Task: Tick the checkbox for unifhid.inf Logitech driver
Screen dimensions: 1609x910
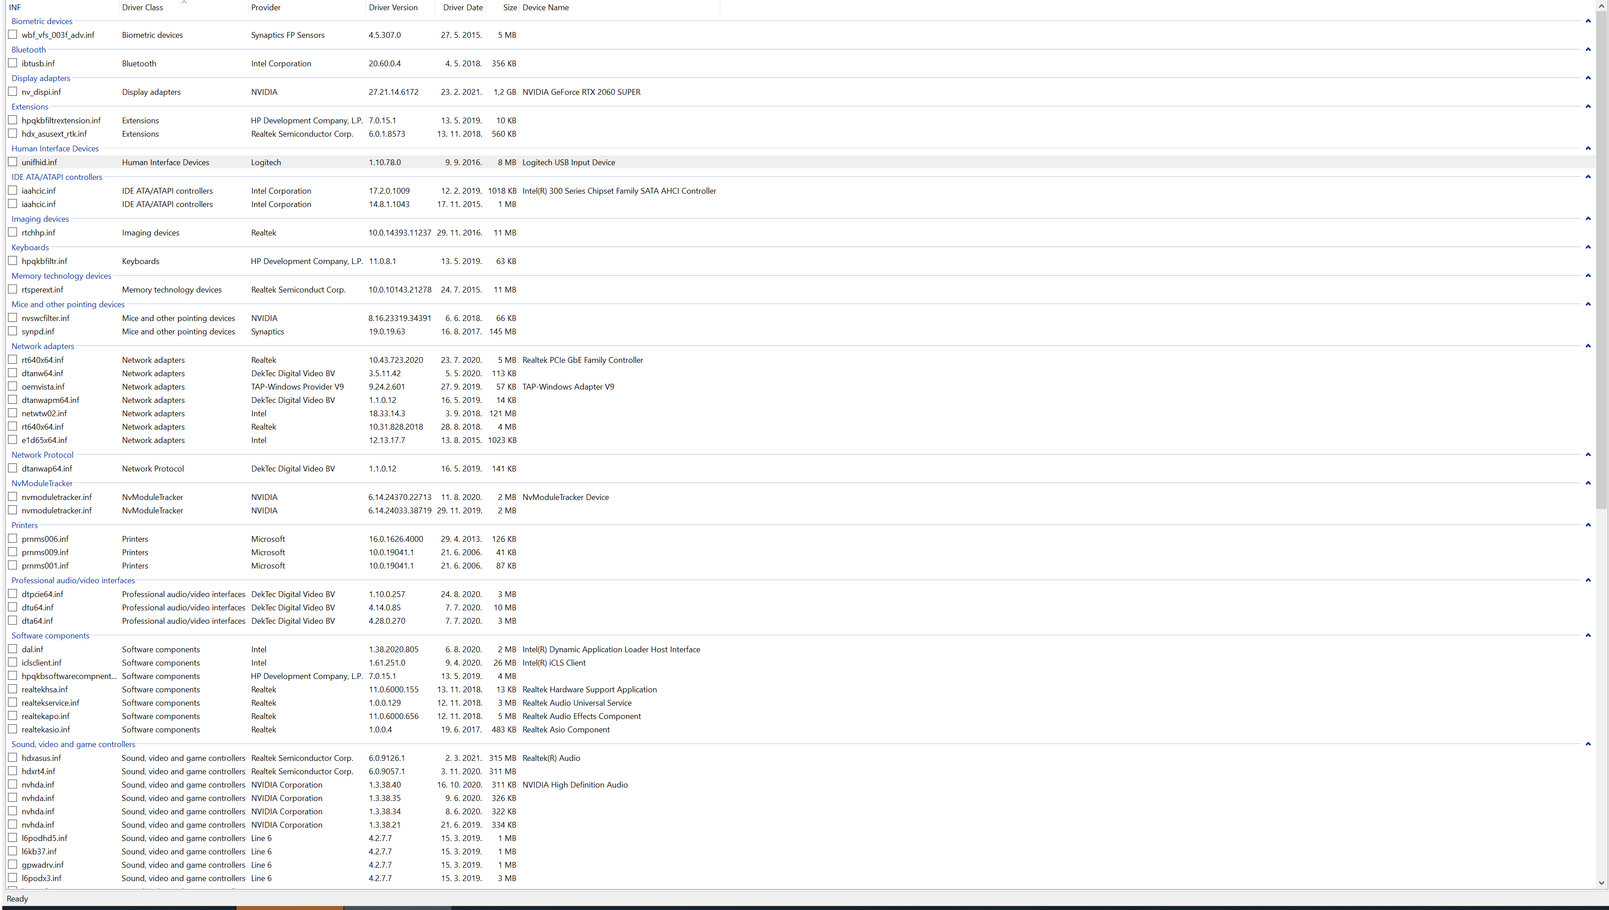Action: point(12,162)
